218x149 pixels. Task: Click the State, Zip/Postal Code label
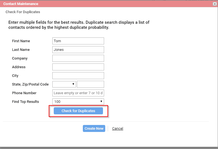click(30, 84)
